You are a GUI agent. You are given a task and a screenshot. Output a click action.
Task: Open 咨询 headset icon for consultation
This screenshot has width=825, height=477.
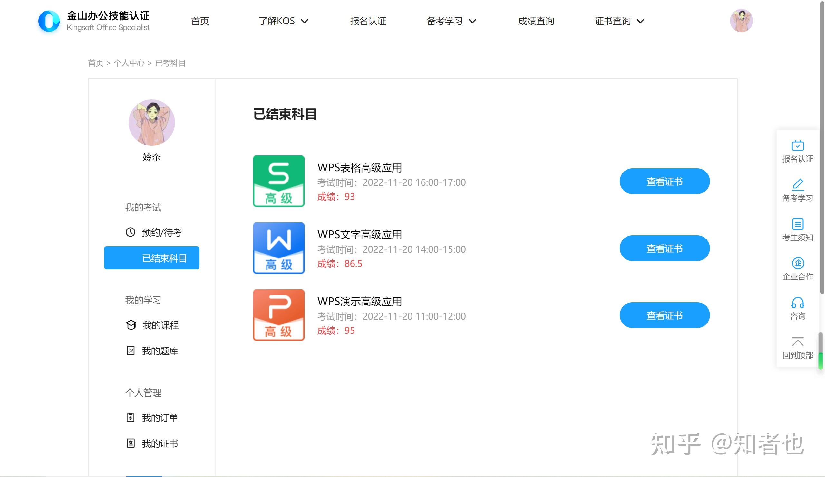[x=798, y=308]
